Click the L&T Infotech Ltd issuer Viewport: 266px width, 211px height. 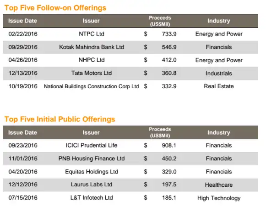(x=92, y=198)
